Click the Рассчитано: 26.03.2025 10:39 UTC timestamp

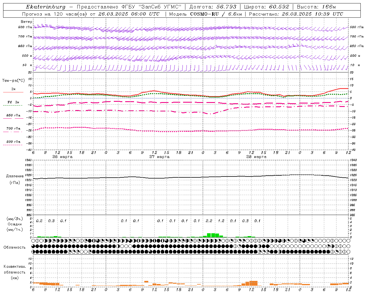click(x=296, y=14)
